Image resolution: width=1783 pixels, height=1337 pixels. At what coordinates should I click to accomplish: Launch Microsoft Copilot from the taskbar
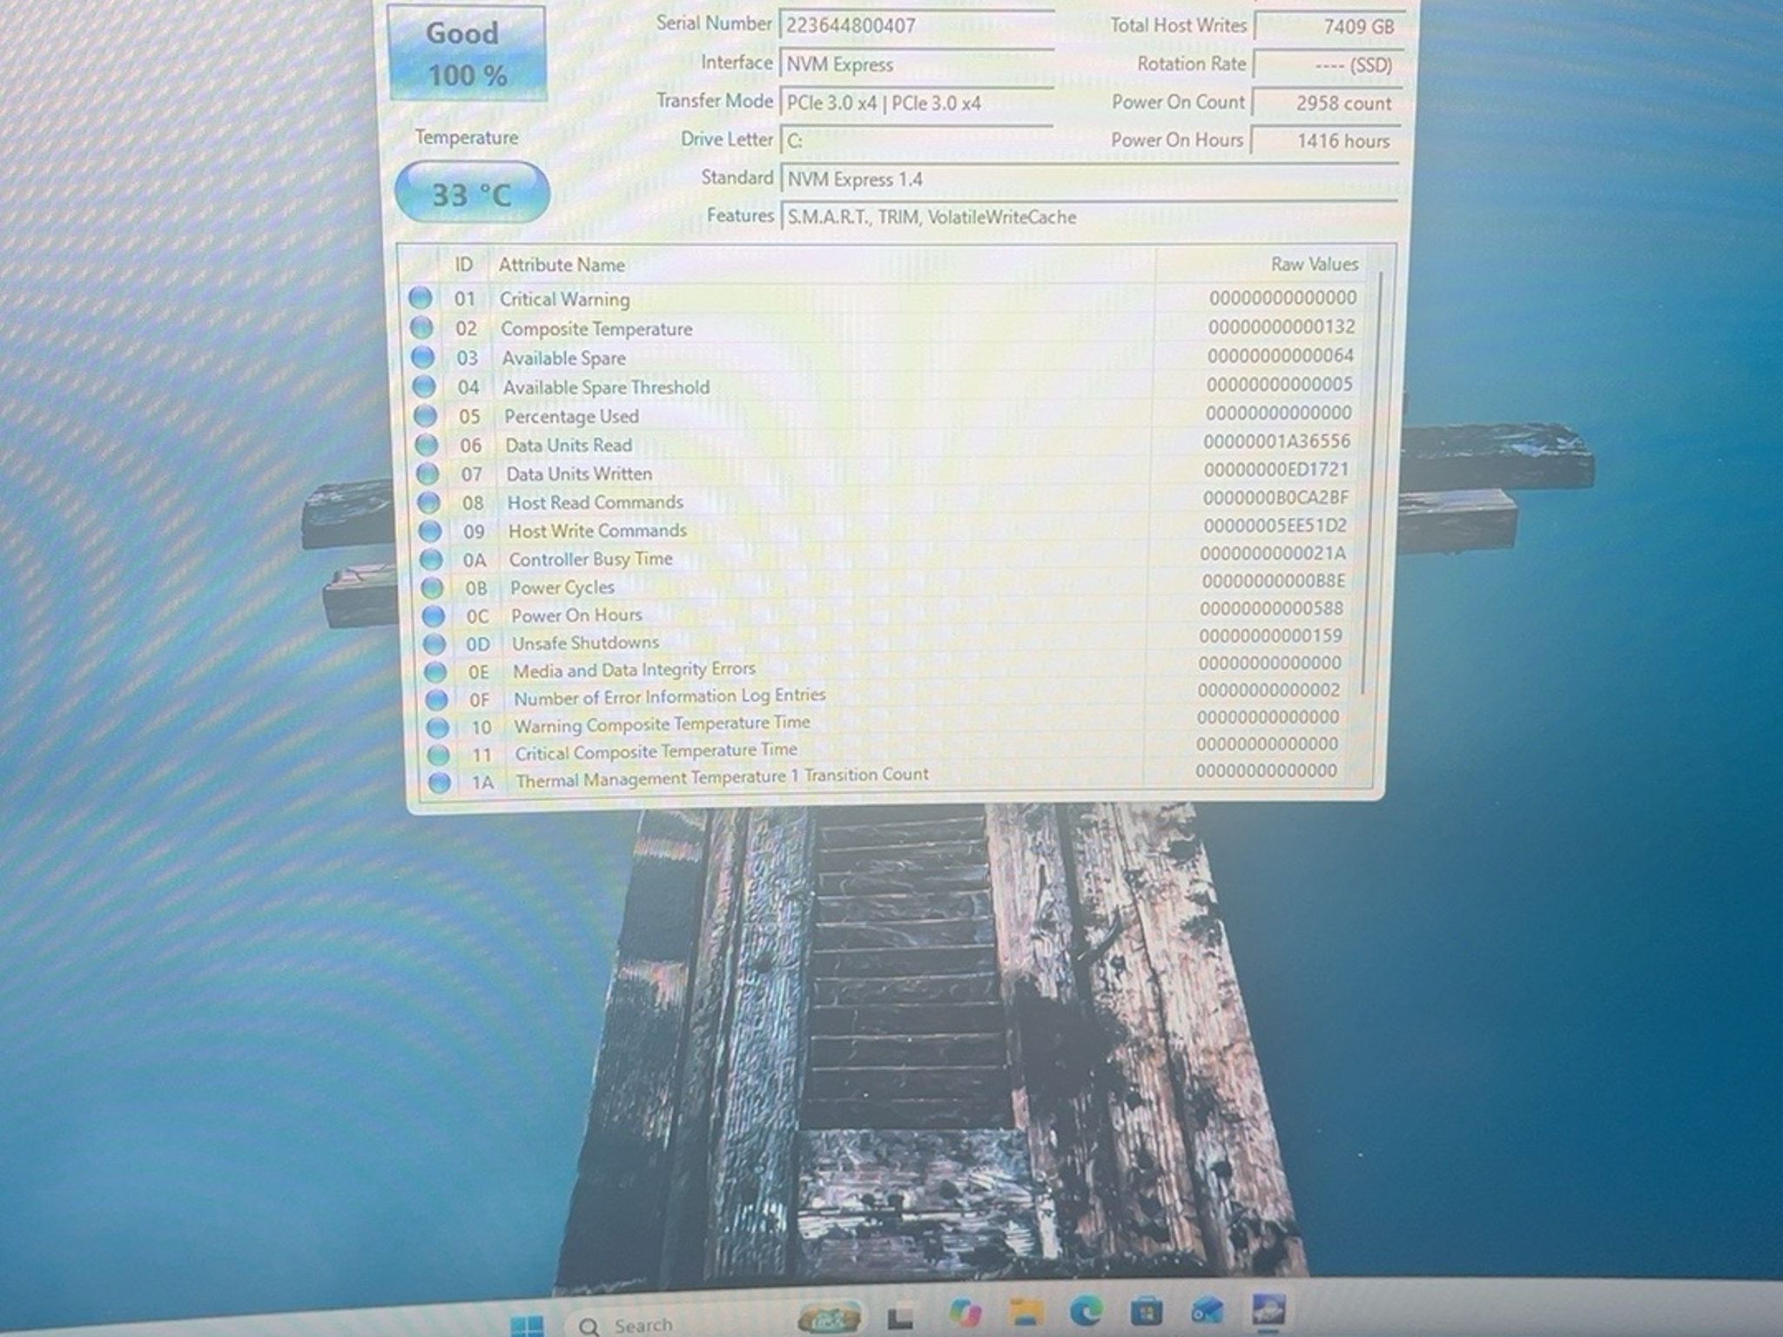tap(965, 1313)
